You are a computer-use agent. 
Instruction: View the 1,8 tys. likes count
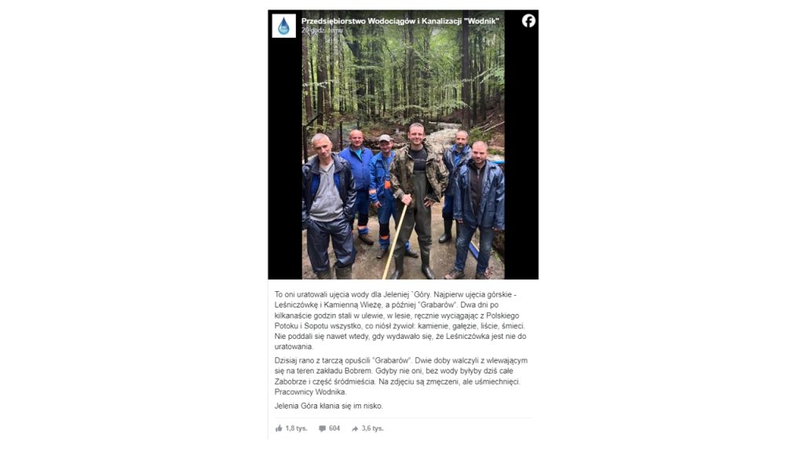[296, 428]
